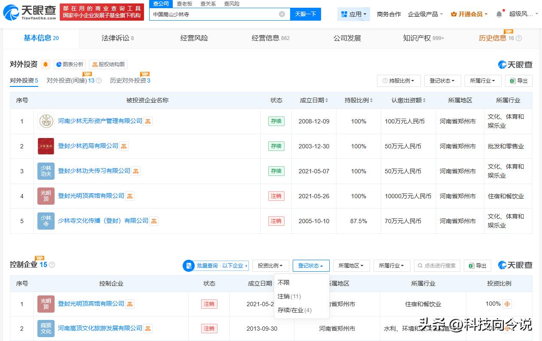Viewport: 542px width, 341px height.
Task: Open 登封少林功夫传习有限公司 company link
Action: (94, 171)
